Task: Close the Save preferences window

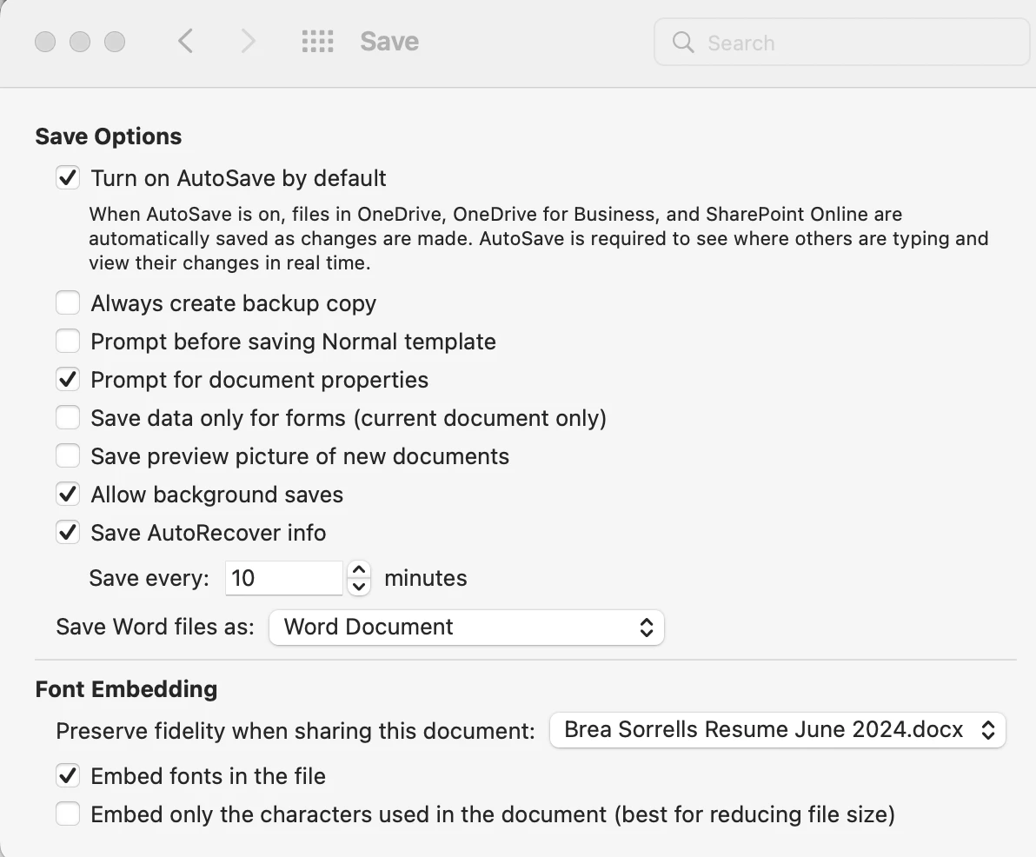Action: [x=45, y=42]
